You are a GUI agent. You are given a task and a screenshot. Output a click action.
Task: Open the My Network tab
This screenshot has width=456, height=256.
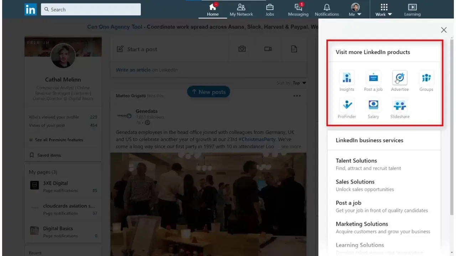[x=241, y=10]
